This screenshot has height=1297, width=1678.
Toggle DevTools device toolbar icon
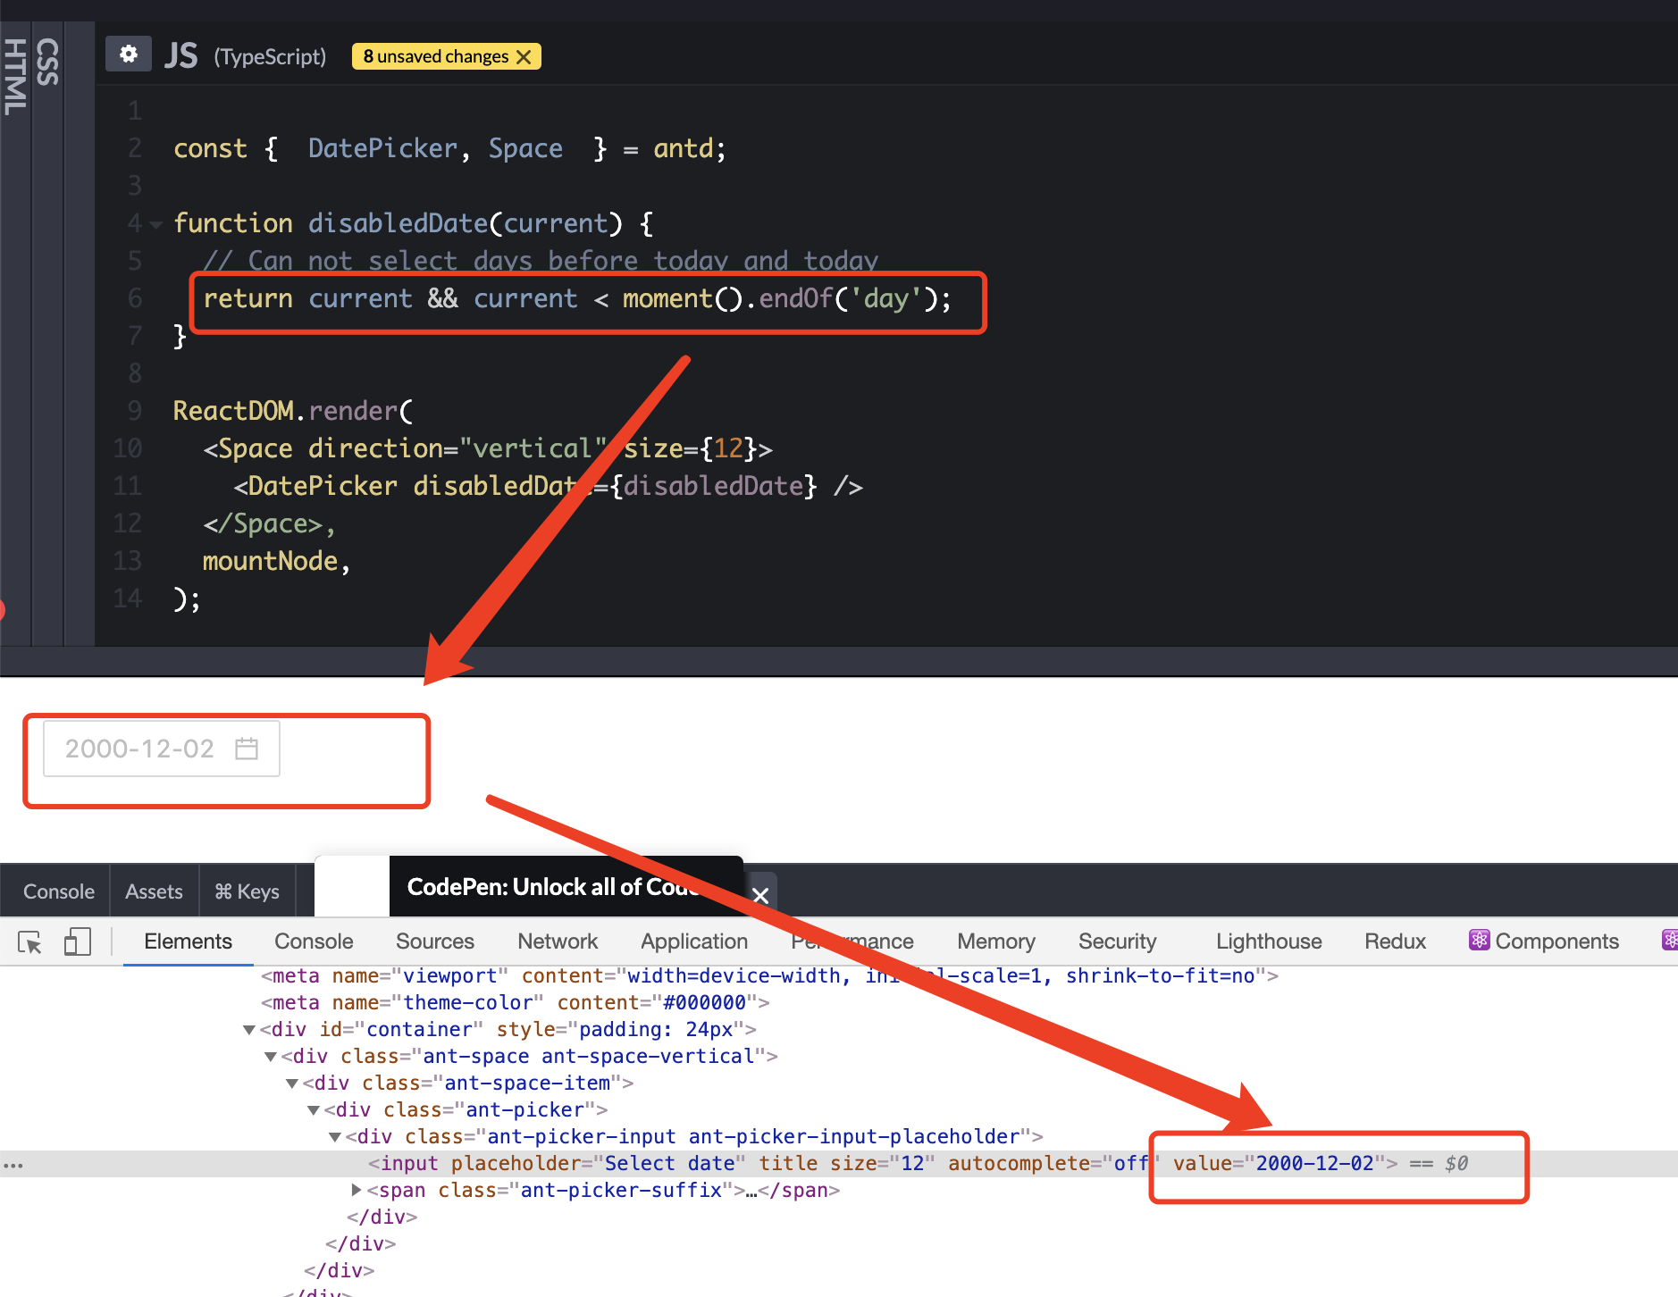point(77,941)
